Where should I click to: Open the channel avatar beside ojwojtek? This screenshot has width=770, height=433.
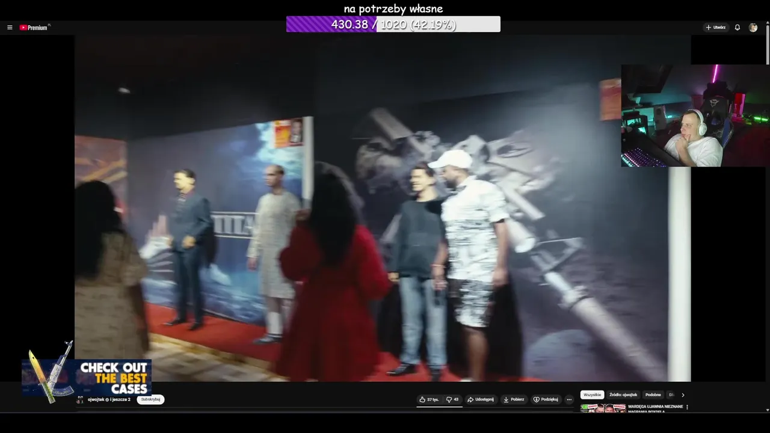[80, 400]
